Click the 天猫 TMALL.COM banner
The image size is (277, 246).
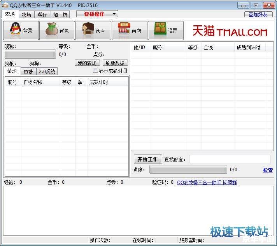coord(230,31)
